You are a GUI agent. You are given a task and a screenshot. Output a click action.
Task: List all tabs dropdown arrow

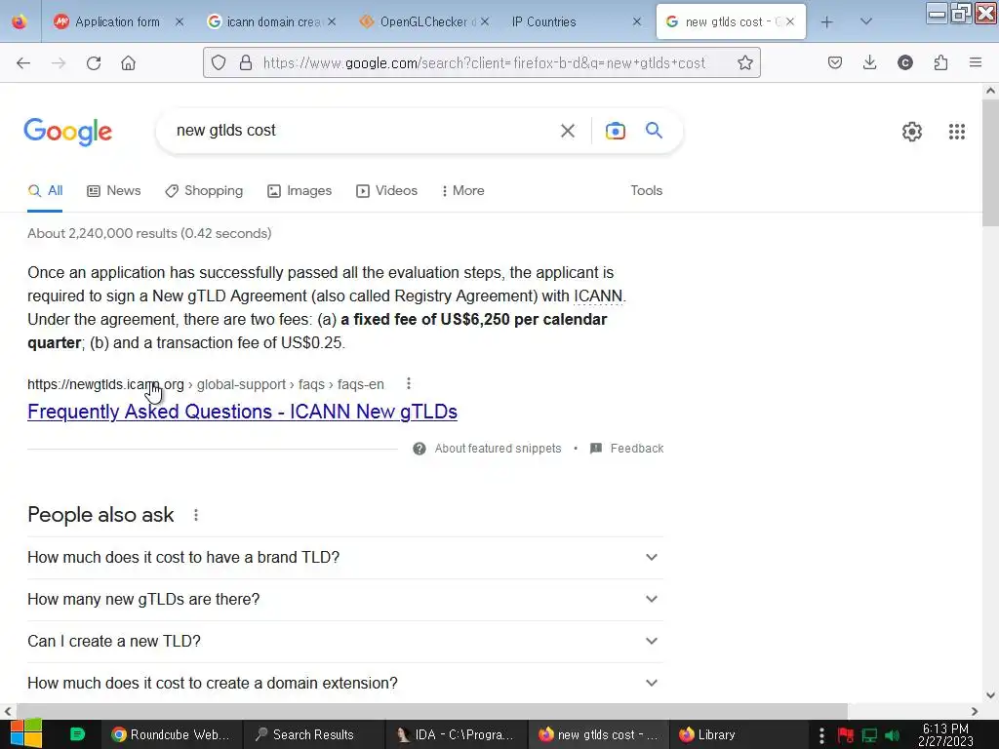pyautogui.click(x=865, y=21)
